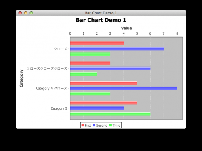Screen dimensions: 202x151
Task: Click the green bar of Category 5
Action: [x=110, y=114]
